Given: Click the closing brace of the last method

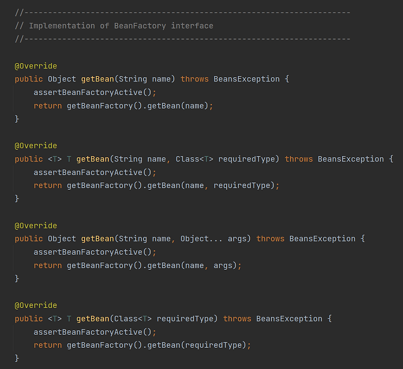Looking at the screenshot, I should [17, 358].
